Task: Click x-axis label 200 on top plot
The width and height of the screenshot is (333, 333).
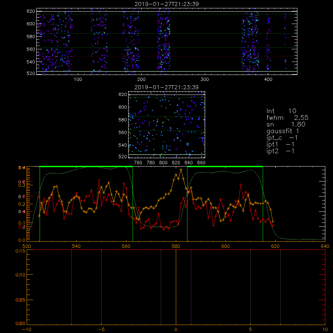Action: 141,80
